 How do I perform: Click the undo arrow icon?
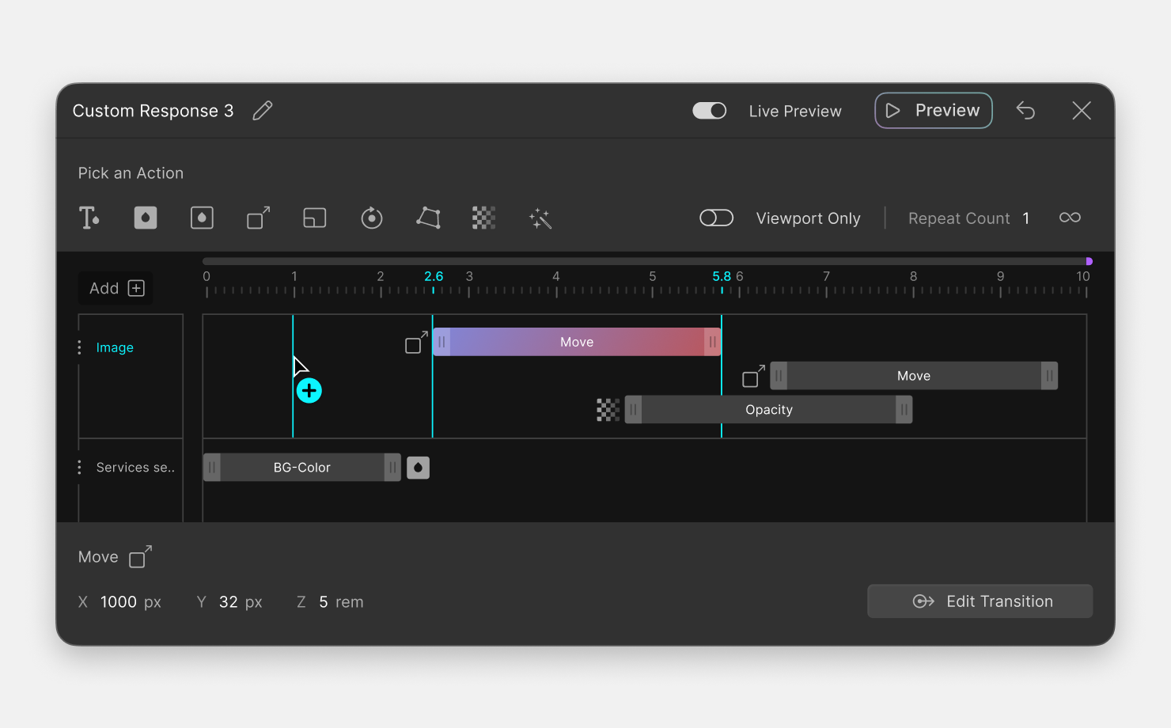pyautogui.click(x=1025, y=111)
